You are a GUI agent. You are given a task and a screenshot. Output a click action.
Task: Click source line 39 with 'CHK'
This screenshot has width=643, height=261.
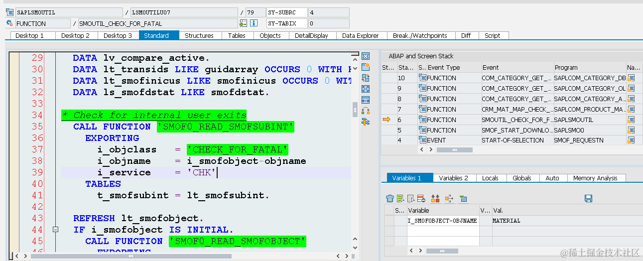[206, 172]
